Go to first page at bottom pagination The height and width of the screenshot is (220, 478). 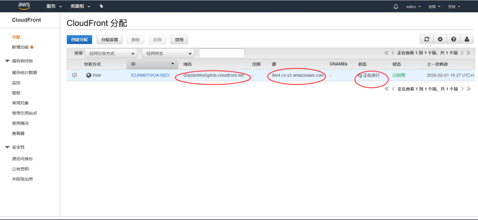(x=387, y=89)
